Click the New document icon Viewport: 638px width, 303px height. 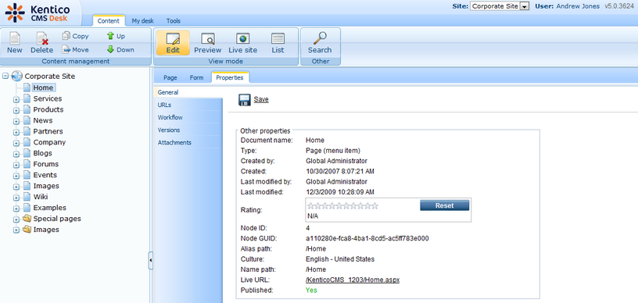point(15,38)
